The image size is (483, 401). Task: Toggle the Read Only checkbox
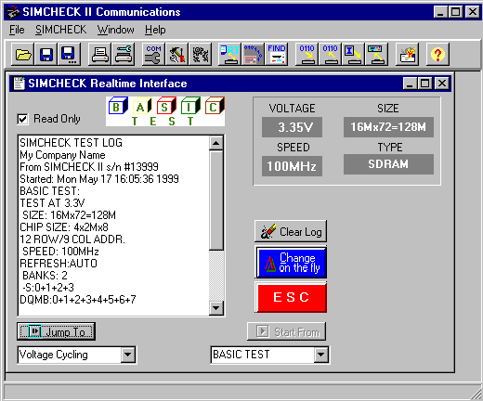(x=22, y=119)
